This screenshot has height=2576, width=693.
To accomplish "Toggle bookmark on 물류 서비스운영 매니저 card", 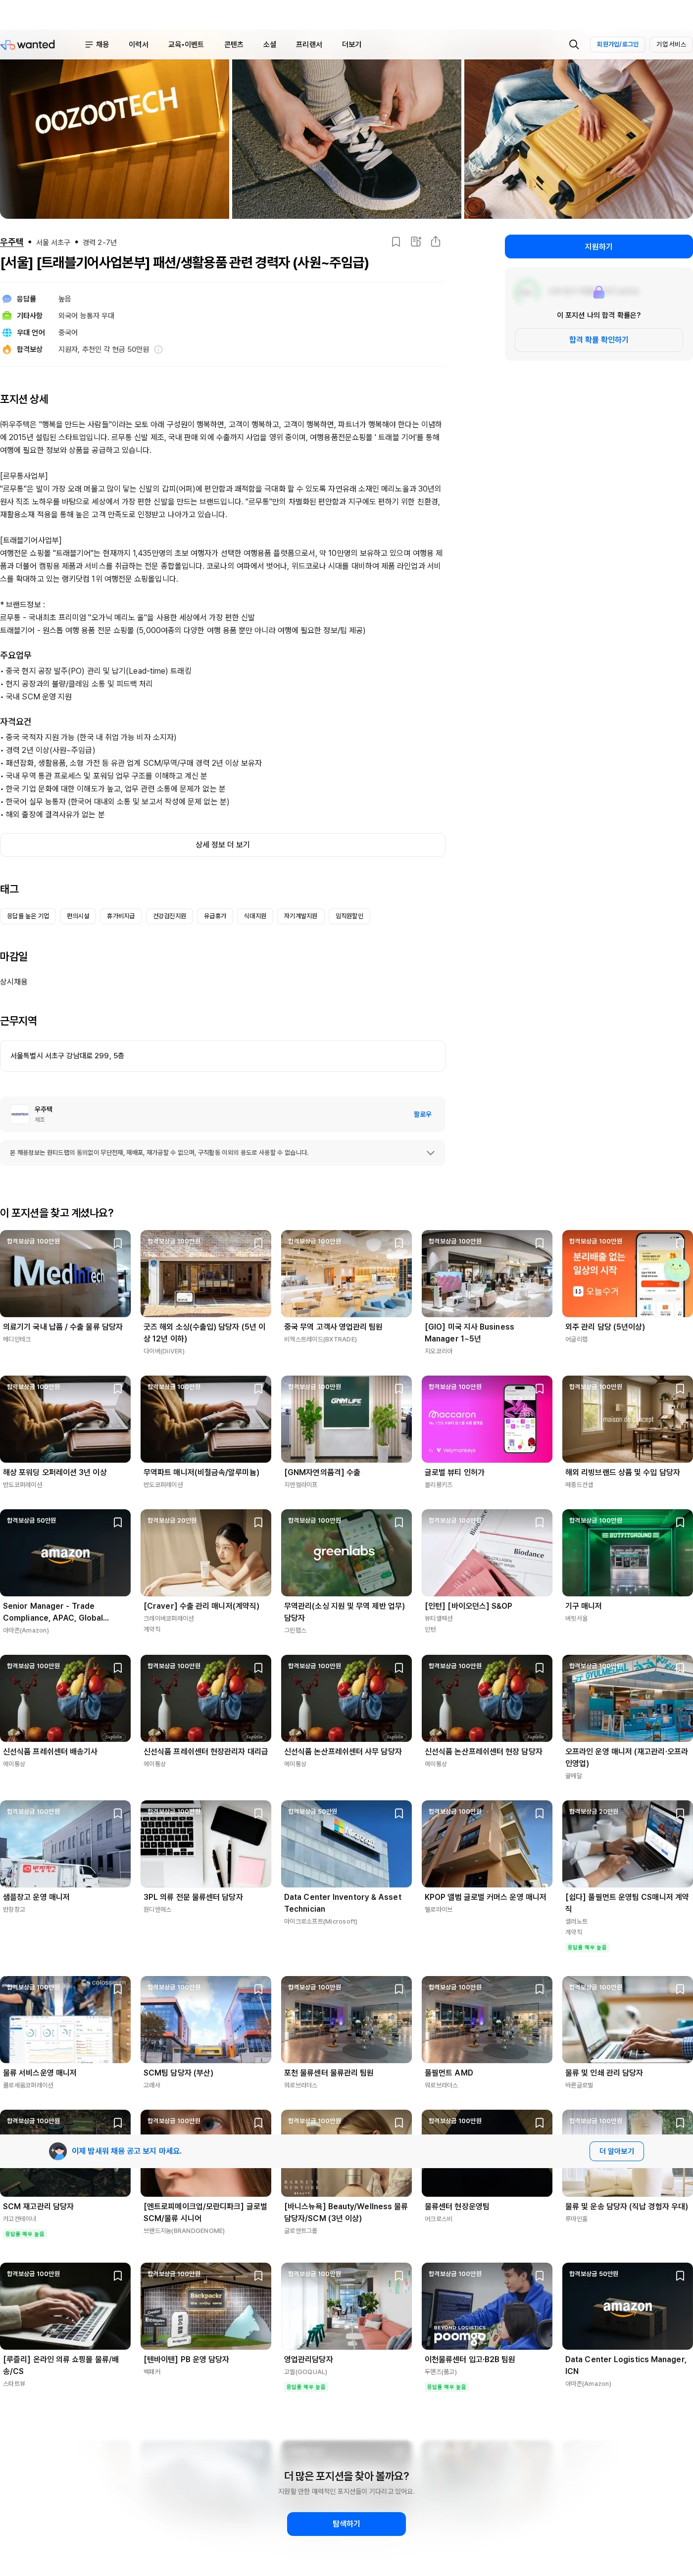I will 118,1989.
